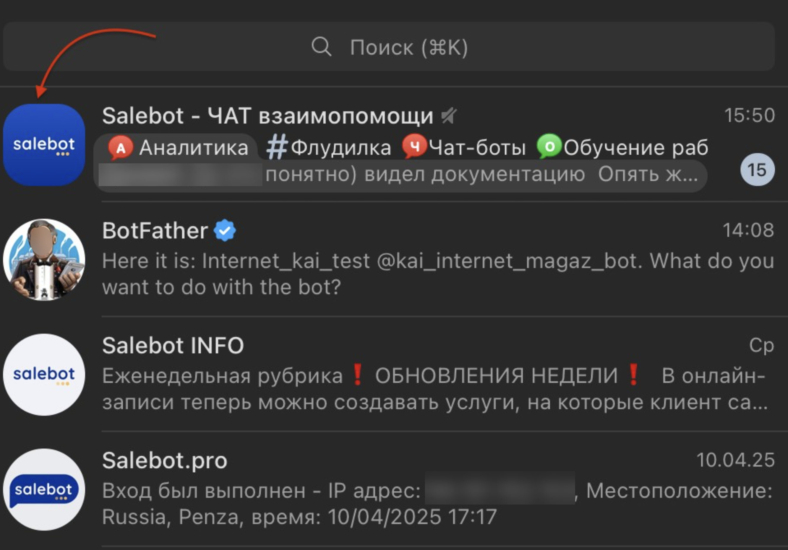
Task: Click the red Ч topic icon
Action: 415,147
